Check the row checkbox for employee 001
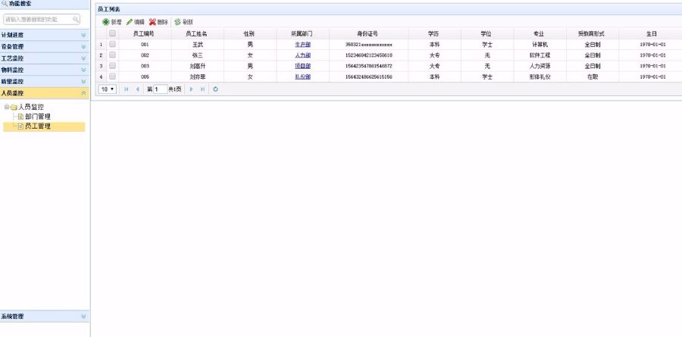682x337 pixels. [x=113, y=44]
